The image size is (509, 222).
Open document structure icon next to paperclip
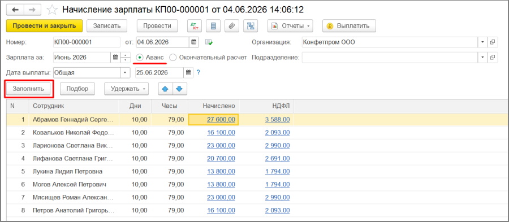click(251, 26)
